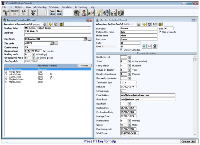Click the yellow tag icon in Household record
The width and height of the screenshot is (200, 145).
click(x=50, y=24)
